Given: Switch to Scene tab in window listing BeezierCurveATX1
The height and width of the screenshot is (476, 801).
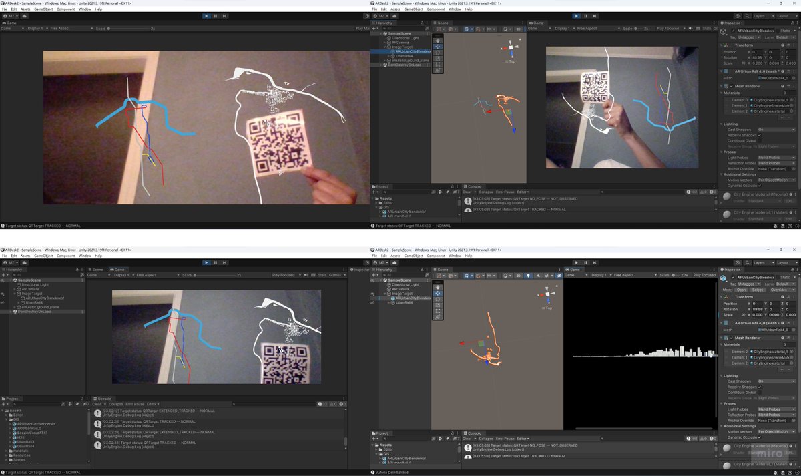Looking at the screenshot, I should click(x=96, y=270).
